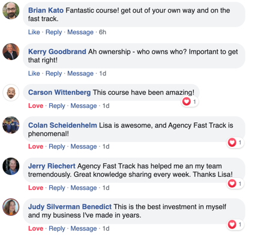View heart reaction on Judy's comment
The width and height of the screenshot is (255, 235).
click(x=235, y=224)
